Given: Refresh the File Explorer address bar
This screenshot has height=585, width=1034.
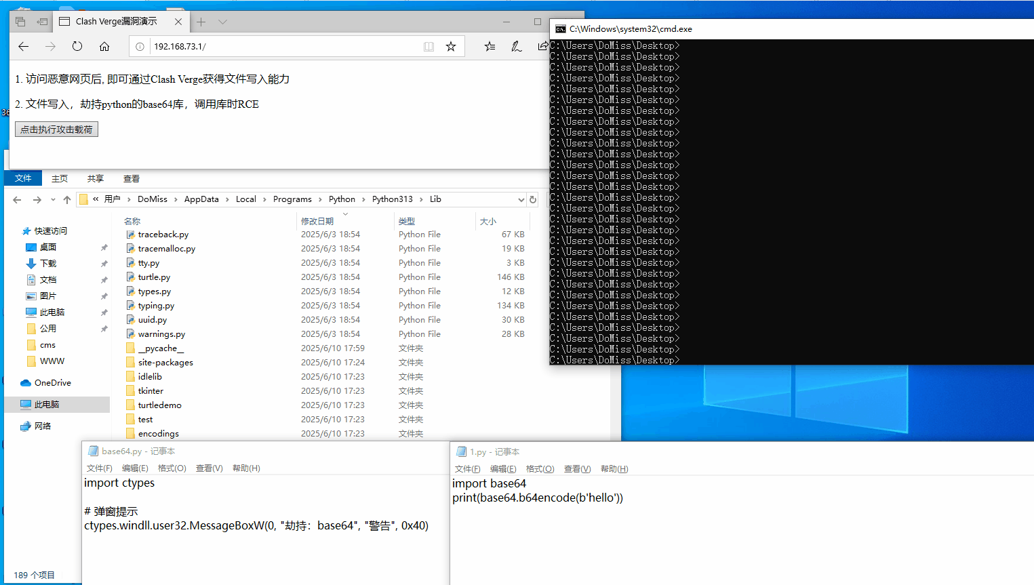Looking at the screenshot, I should point(533,199).
